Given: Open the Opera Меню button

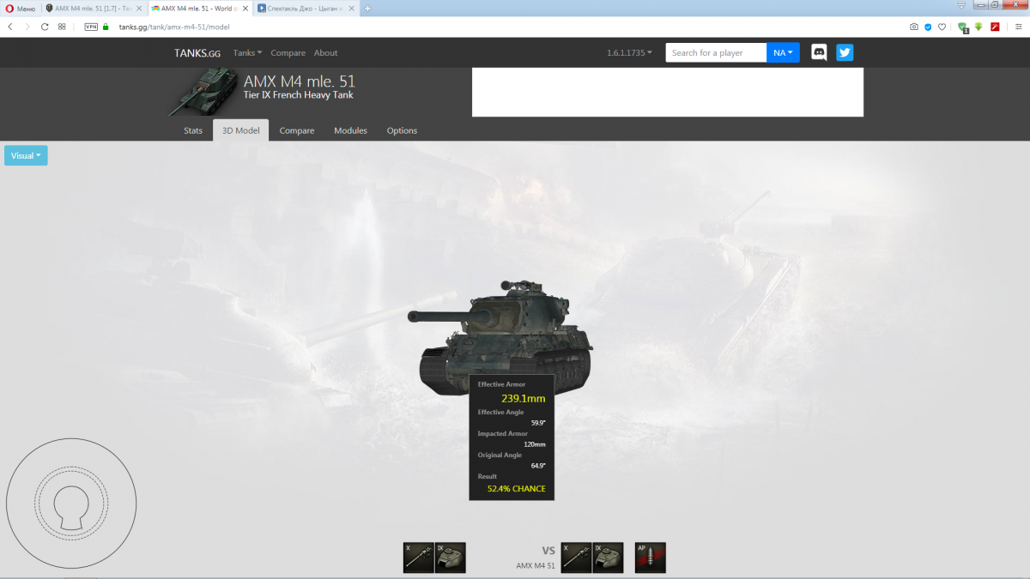Looking at the screenshot, I should click(x=21, y=8).
